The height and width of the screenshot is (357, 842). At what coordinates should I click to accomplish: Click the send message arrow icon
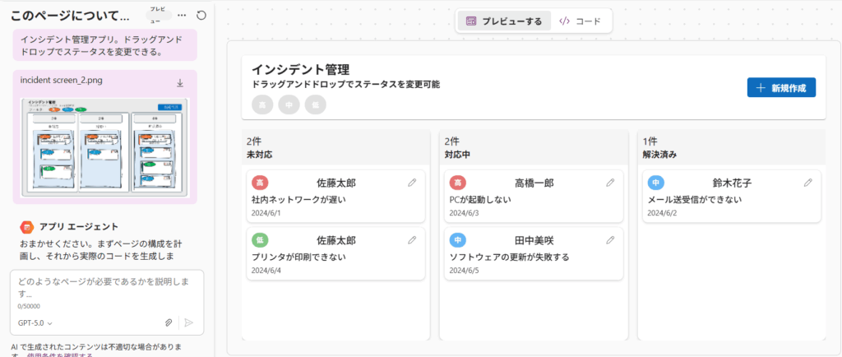pyautogui.click(x=188, y=323)
